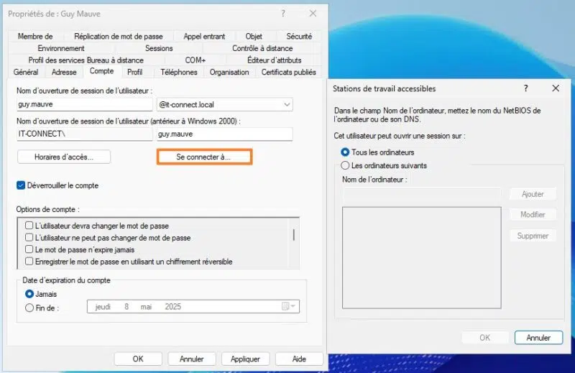Enable Le mot de passe n'expire jamais
Screen dimensions: 575x373
tap(29, 249)
